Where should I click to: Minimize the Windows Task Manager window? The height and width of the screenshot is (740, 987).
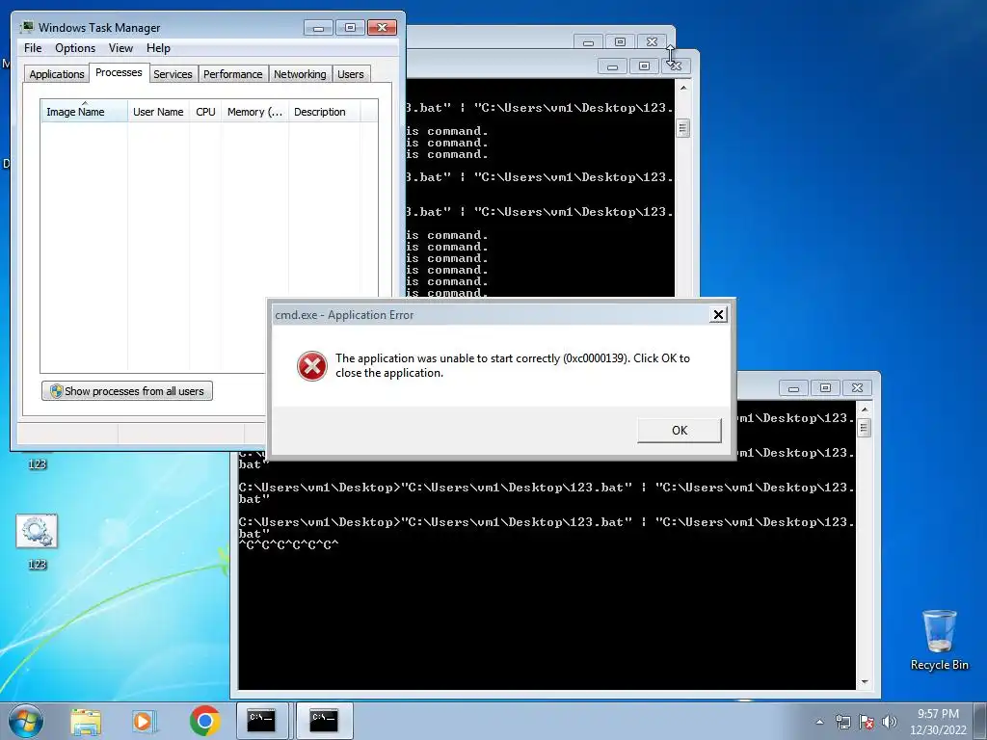tap(318, 27)
